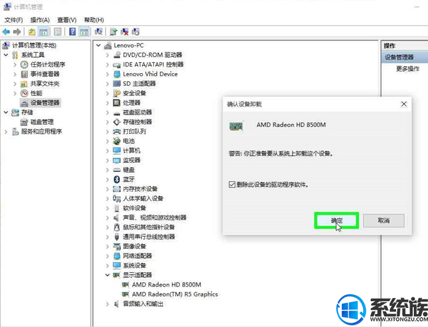Click the show/hide console tree toolbar icon

pos(44,32)
